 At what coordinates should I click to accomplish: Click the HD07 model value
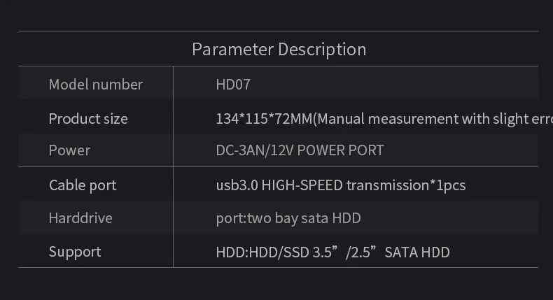click(x=233, y=85)
